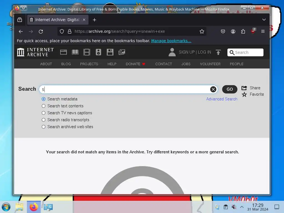Screen dimensions: 284x213
Task: Click the user avatar icon
Action: point(172,52)
